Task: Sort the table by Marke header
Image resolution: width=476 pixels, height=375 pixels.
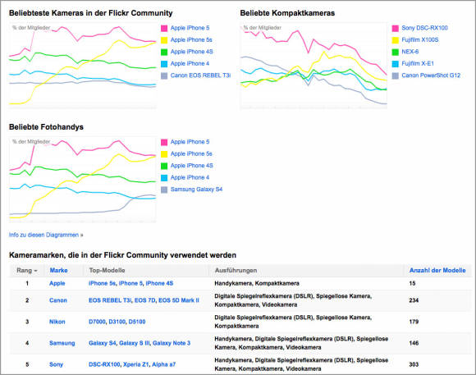Action: pos(58,270)
